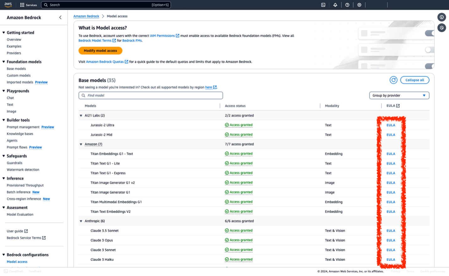Image resolution: width=449 pixels, height=276 pixels.
Task: Click into the Find model search field
Action: [x=151, y=95]
